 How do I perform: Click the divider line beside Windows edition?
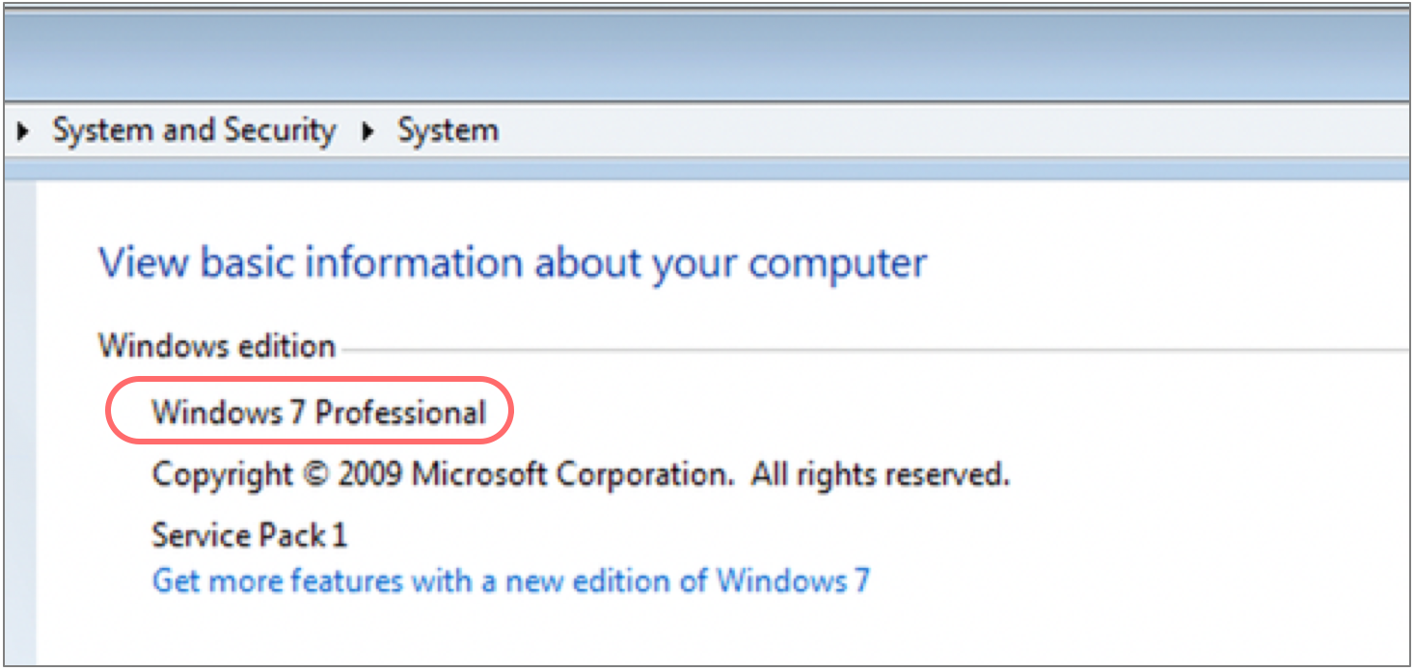(868, 347)
